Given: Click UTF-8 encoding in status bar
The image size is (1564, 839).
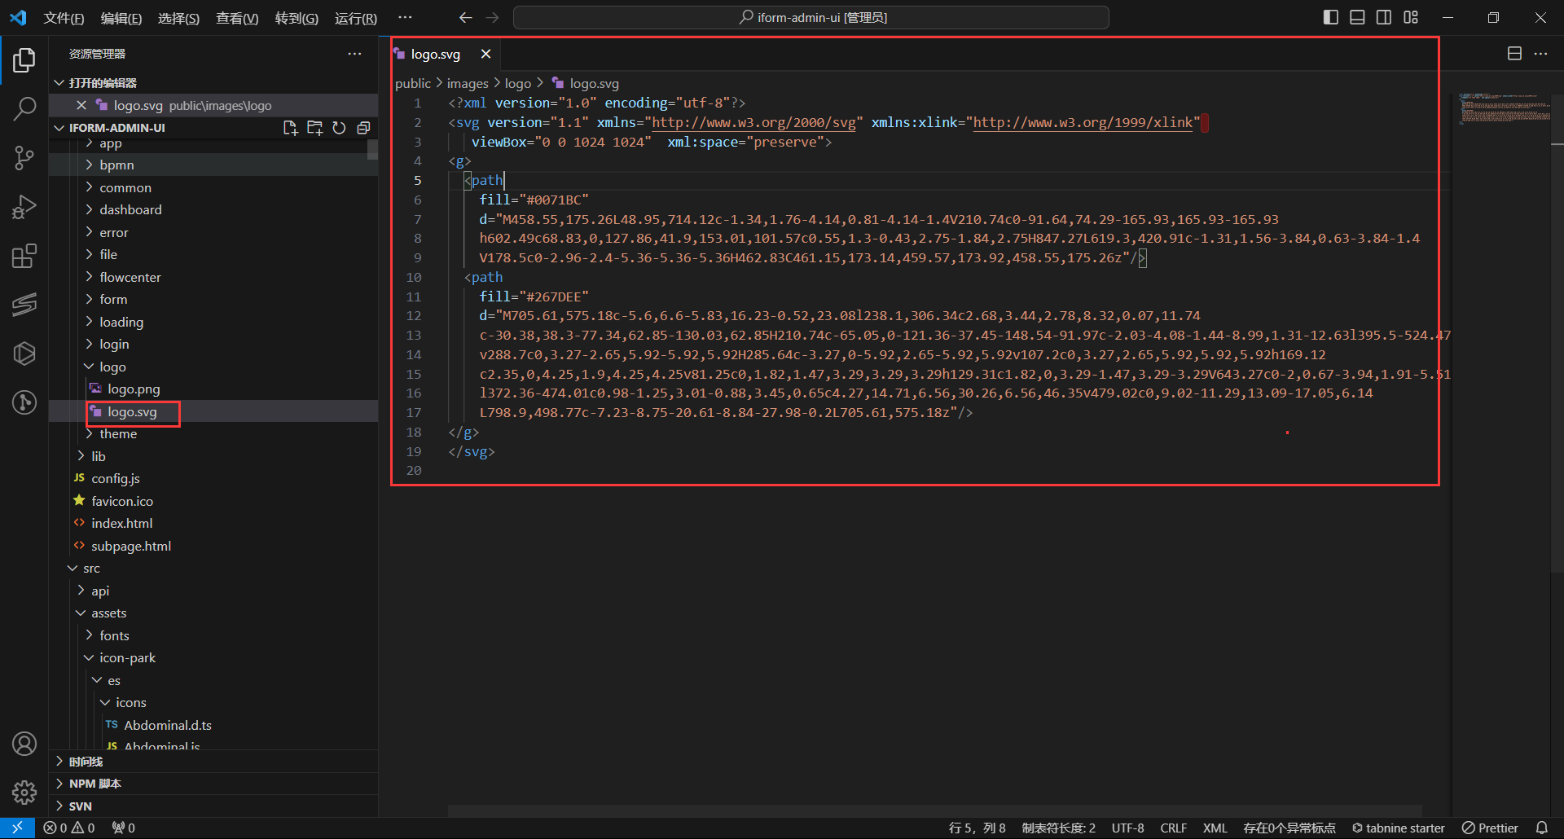Looking at the screenshot, I should click(x=1127, y=828).
